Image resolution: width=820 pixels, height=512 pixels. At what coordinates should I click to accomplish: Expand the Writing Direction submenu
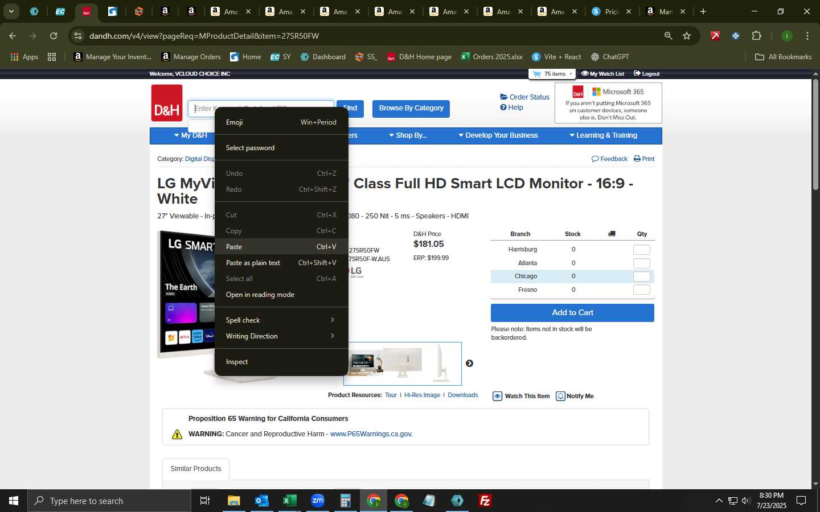click(x=281, y=336)
